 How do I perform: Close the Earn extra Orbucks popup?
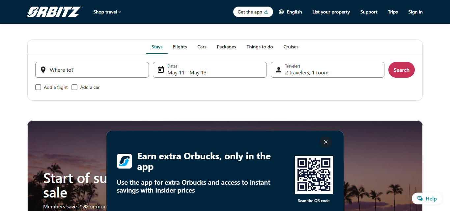click(x=326, y=142)
